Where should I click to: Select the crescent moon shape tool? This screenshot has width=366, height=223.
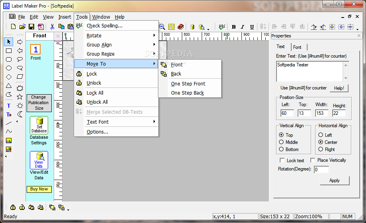(x=20, y=114)
